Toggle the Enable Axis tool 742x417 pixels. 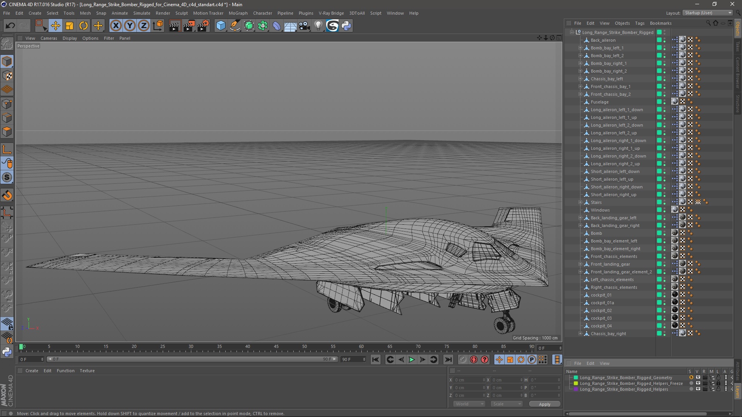click(x=7, y=149)
